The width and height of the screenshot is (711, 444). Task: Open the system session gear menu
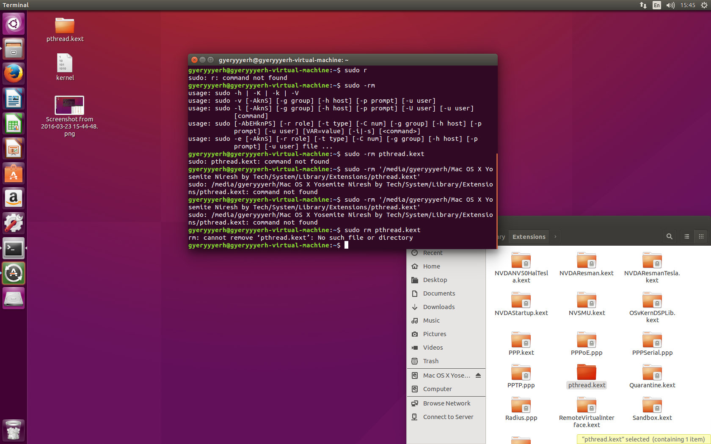point(704,5)
